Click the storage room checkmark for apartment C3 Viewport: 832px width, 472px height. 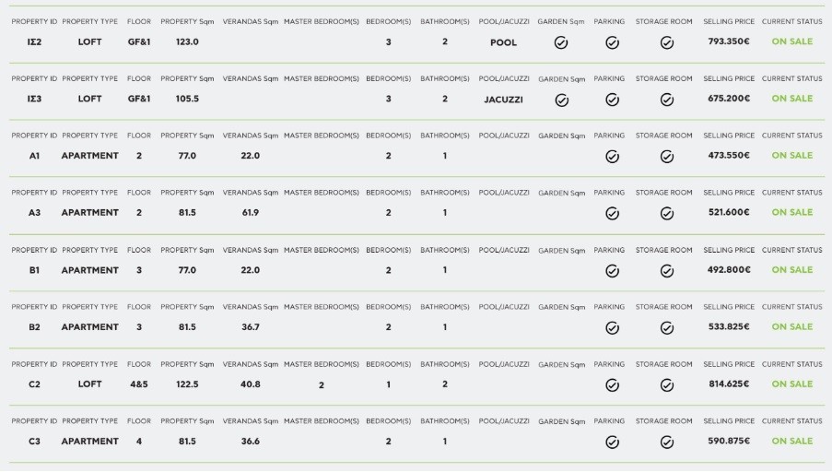coord(667,442)
